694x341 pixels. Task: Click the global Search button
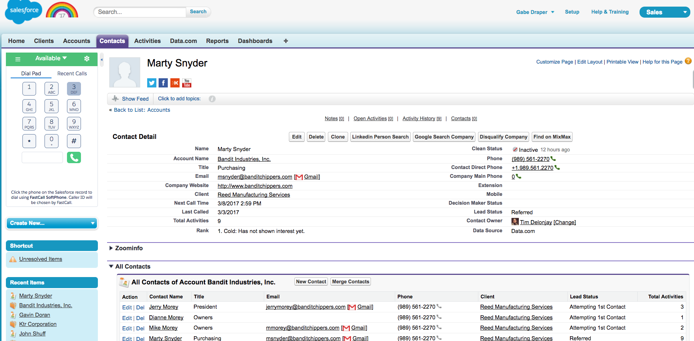198,12
